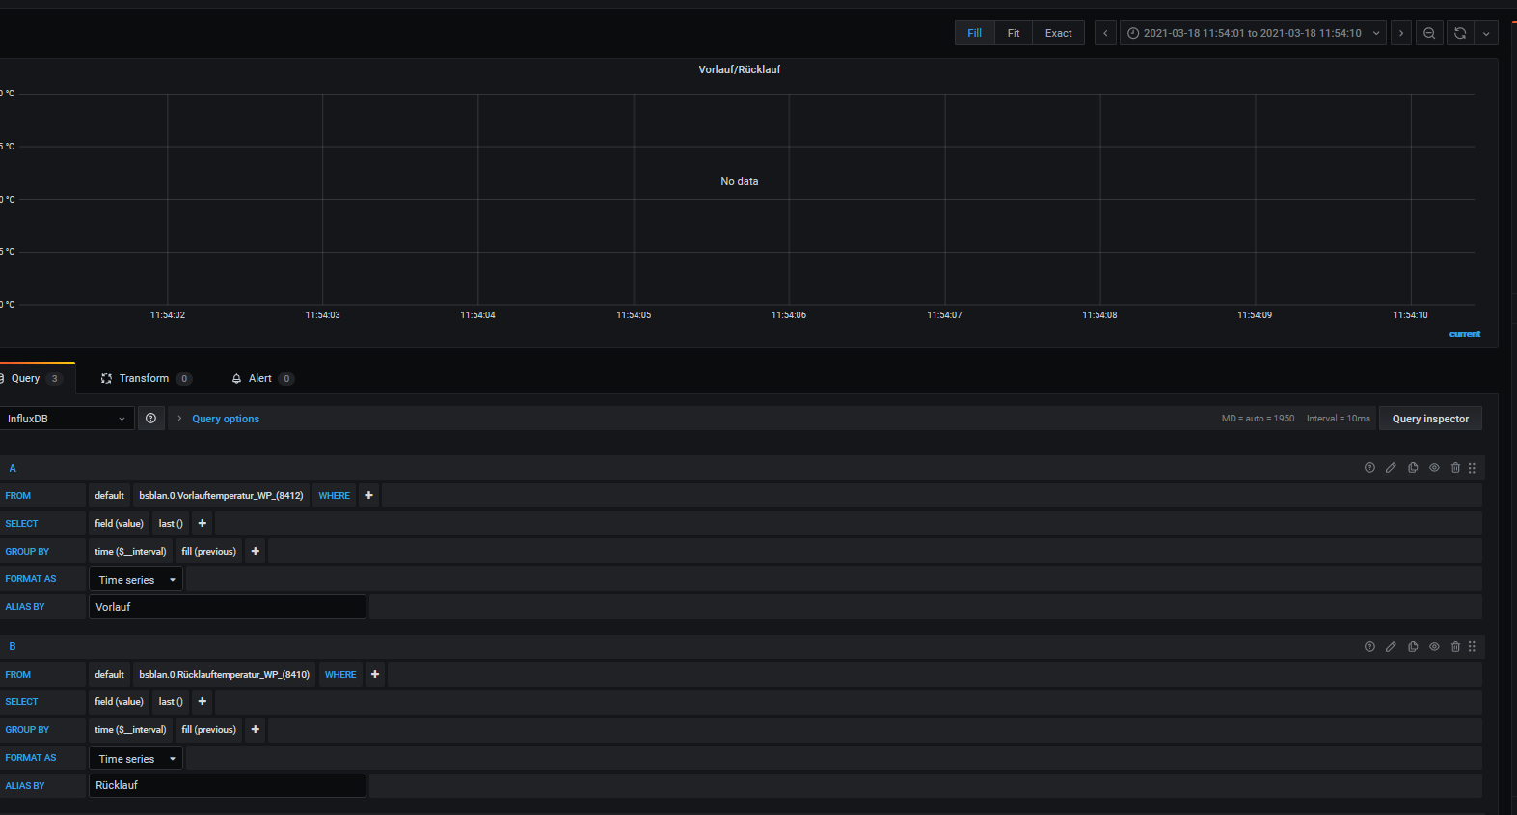The width and height of the screenshot is (1517, 815).
Task: Shift time range backwards
Action: (x=1105, y=33)
